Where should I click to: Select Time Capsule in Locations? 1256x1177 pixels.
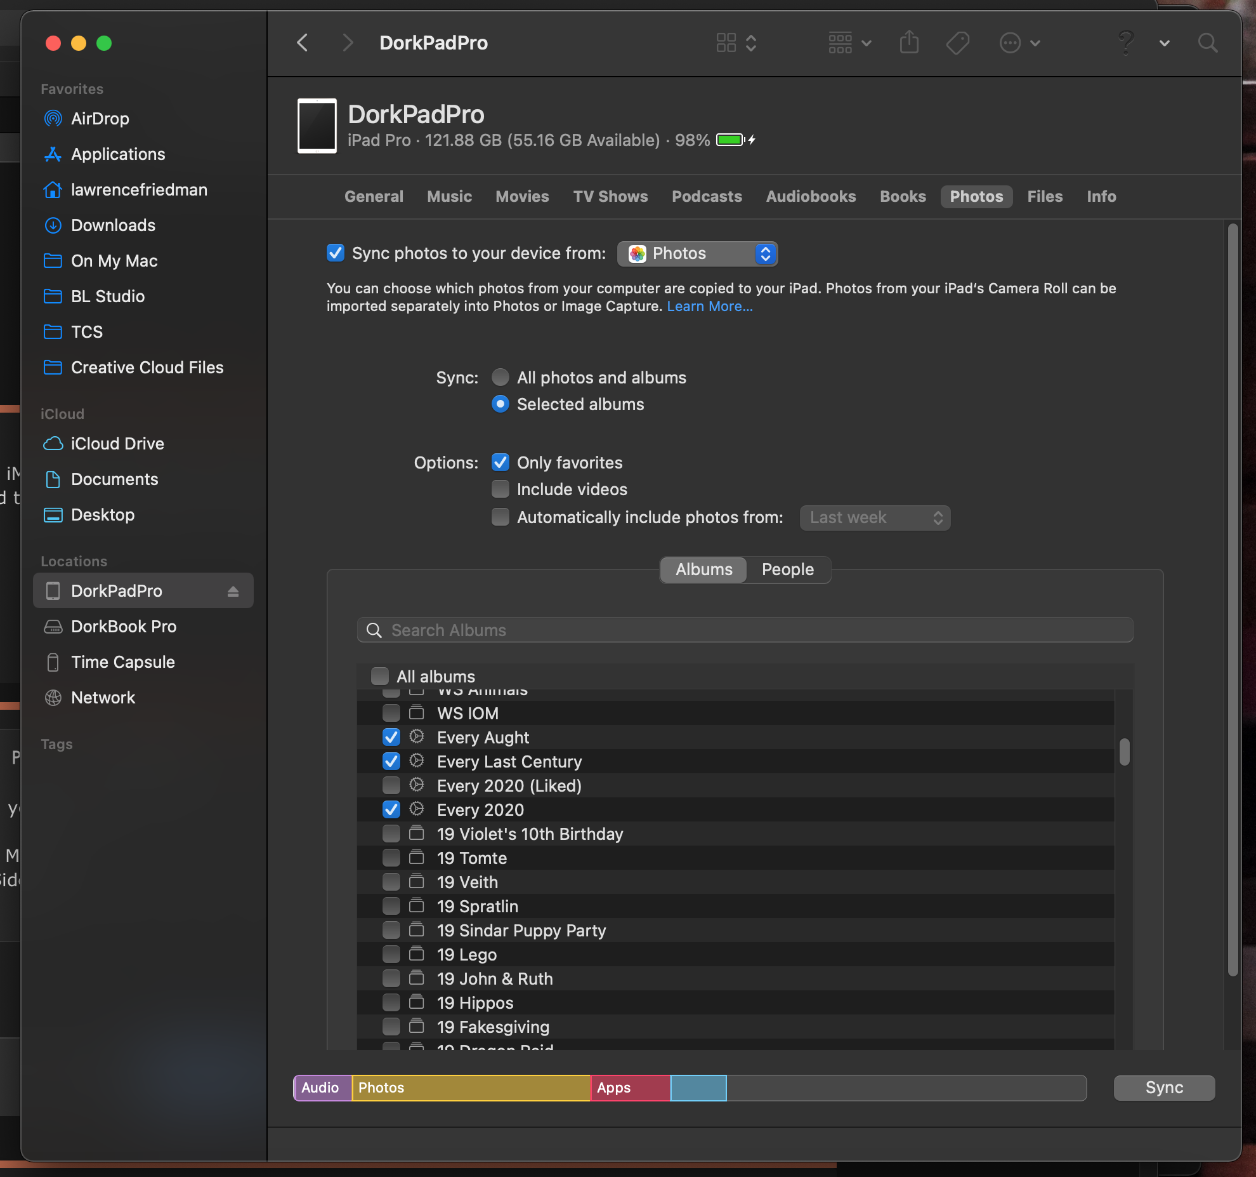tap(122, 662)
